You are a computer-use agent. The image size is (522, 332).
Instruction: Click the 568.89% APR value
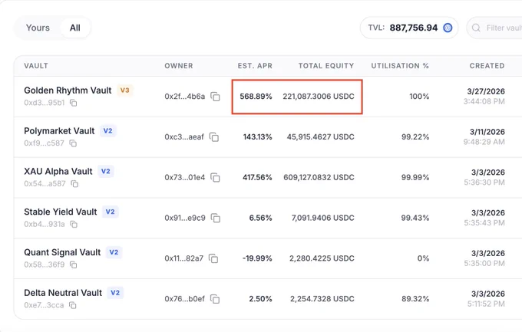pos(256,97)
